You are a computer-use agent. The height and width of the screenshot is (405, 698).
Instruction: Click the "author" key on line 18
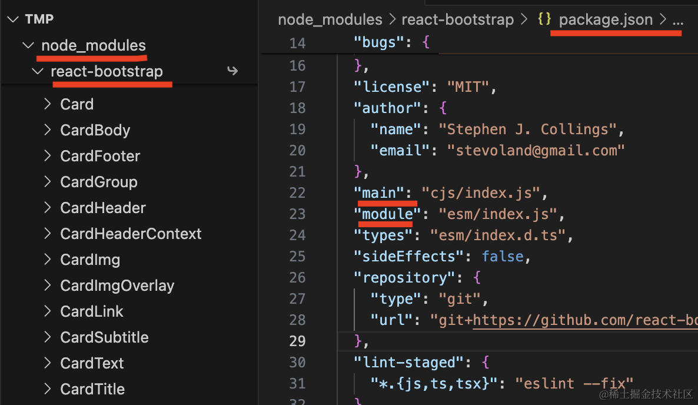click(x=388, y=108)
